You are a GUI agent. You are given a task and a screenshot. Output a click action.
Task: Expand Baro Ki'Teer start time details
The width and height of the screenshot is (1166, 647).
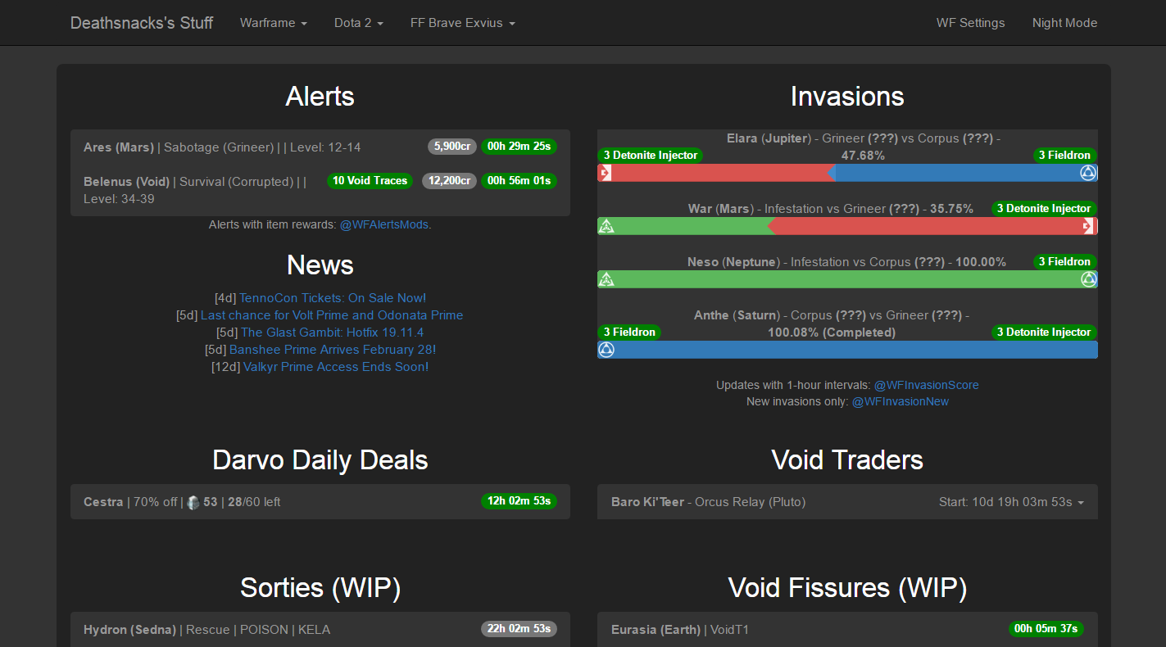point(1012,502)
